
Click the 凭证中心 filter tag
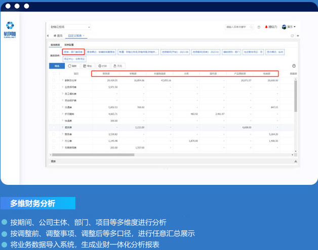74,59
